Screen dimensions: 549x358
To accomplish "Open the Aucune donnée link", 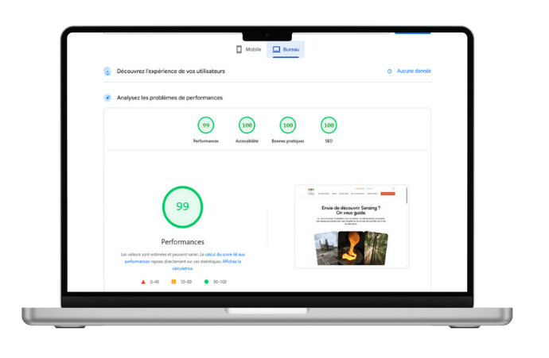I will (x=414, y=71).
